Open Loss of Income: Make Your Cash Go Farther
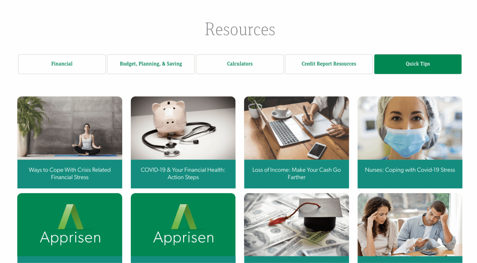This screenshot has width=477, height=263. coord(296,174)
